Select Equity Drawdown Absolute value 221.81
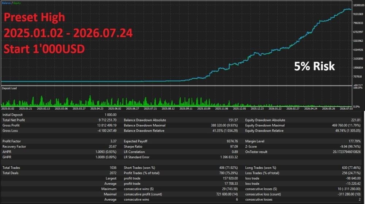Screen dimensions: 365x204 click(356, 120)
